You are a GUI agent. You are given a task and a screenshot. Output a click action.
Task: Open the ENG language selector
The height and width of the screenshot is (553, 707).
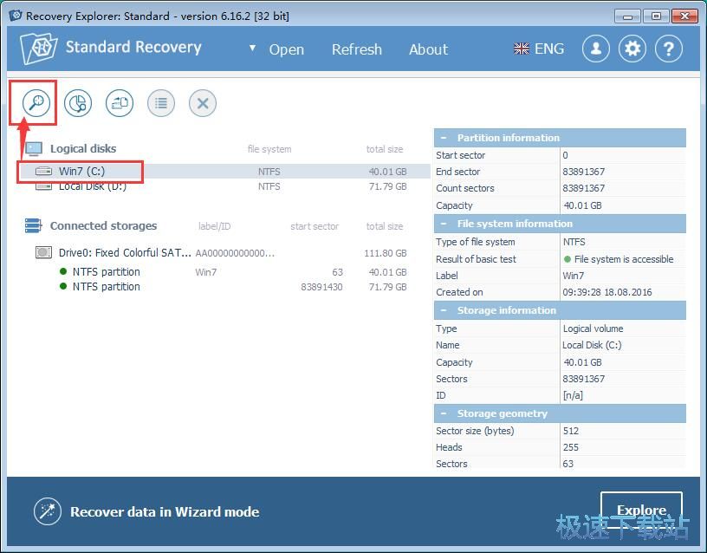(539, 49)
